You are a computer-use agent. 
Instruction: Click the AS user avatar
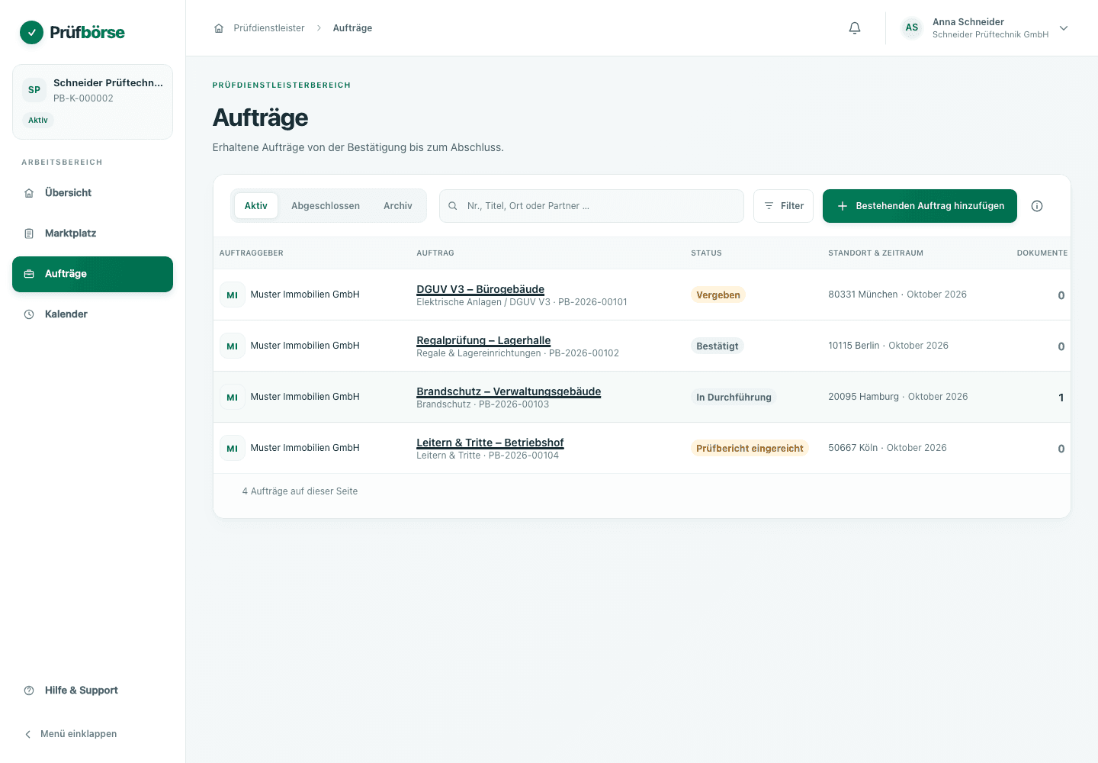[912, 28]
